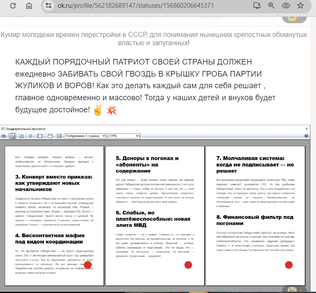Click the printer icon in preview toolbar

coord(4,136)
